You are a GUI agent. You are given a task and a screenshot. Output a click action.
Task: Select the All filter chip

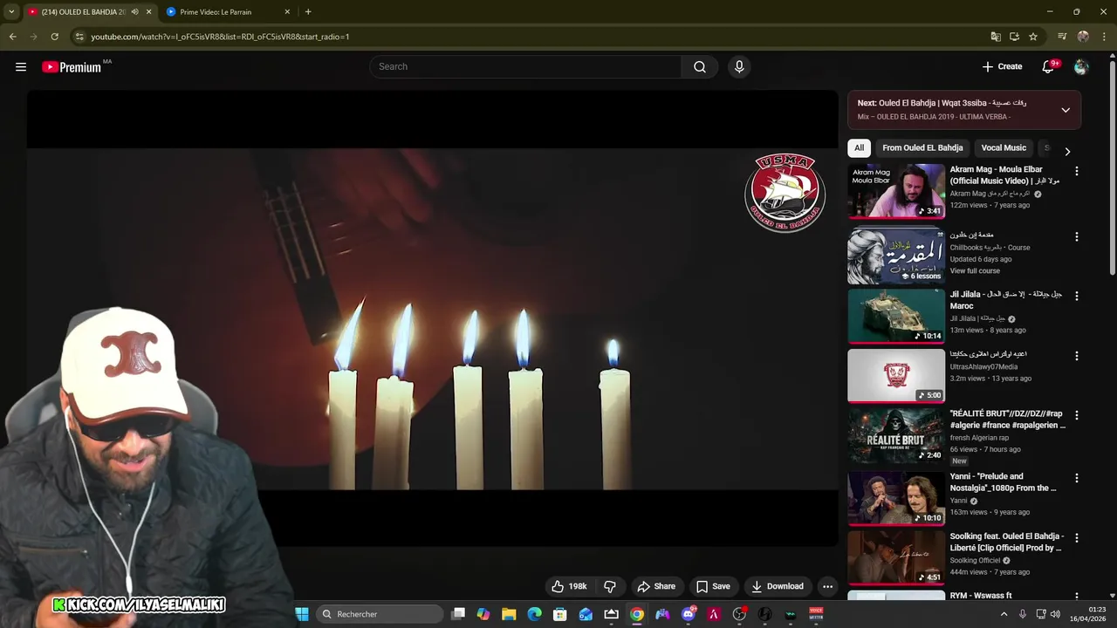(x=859, y=147)
